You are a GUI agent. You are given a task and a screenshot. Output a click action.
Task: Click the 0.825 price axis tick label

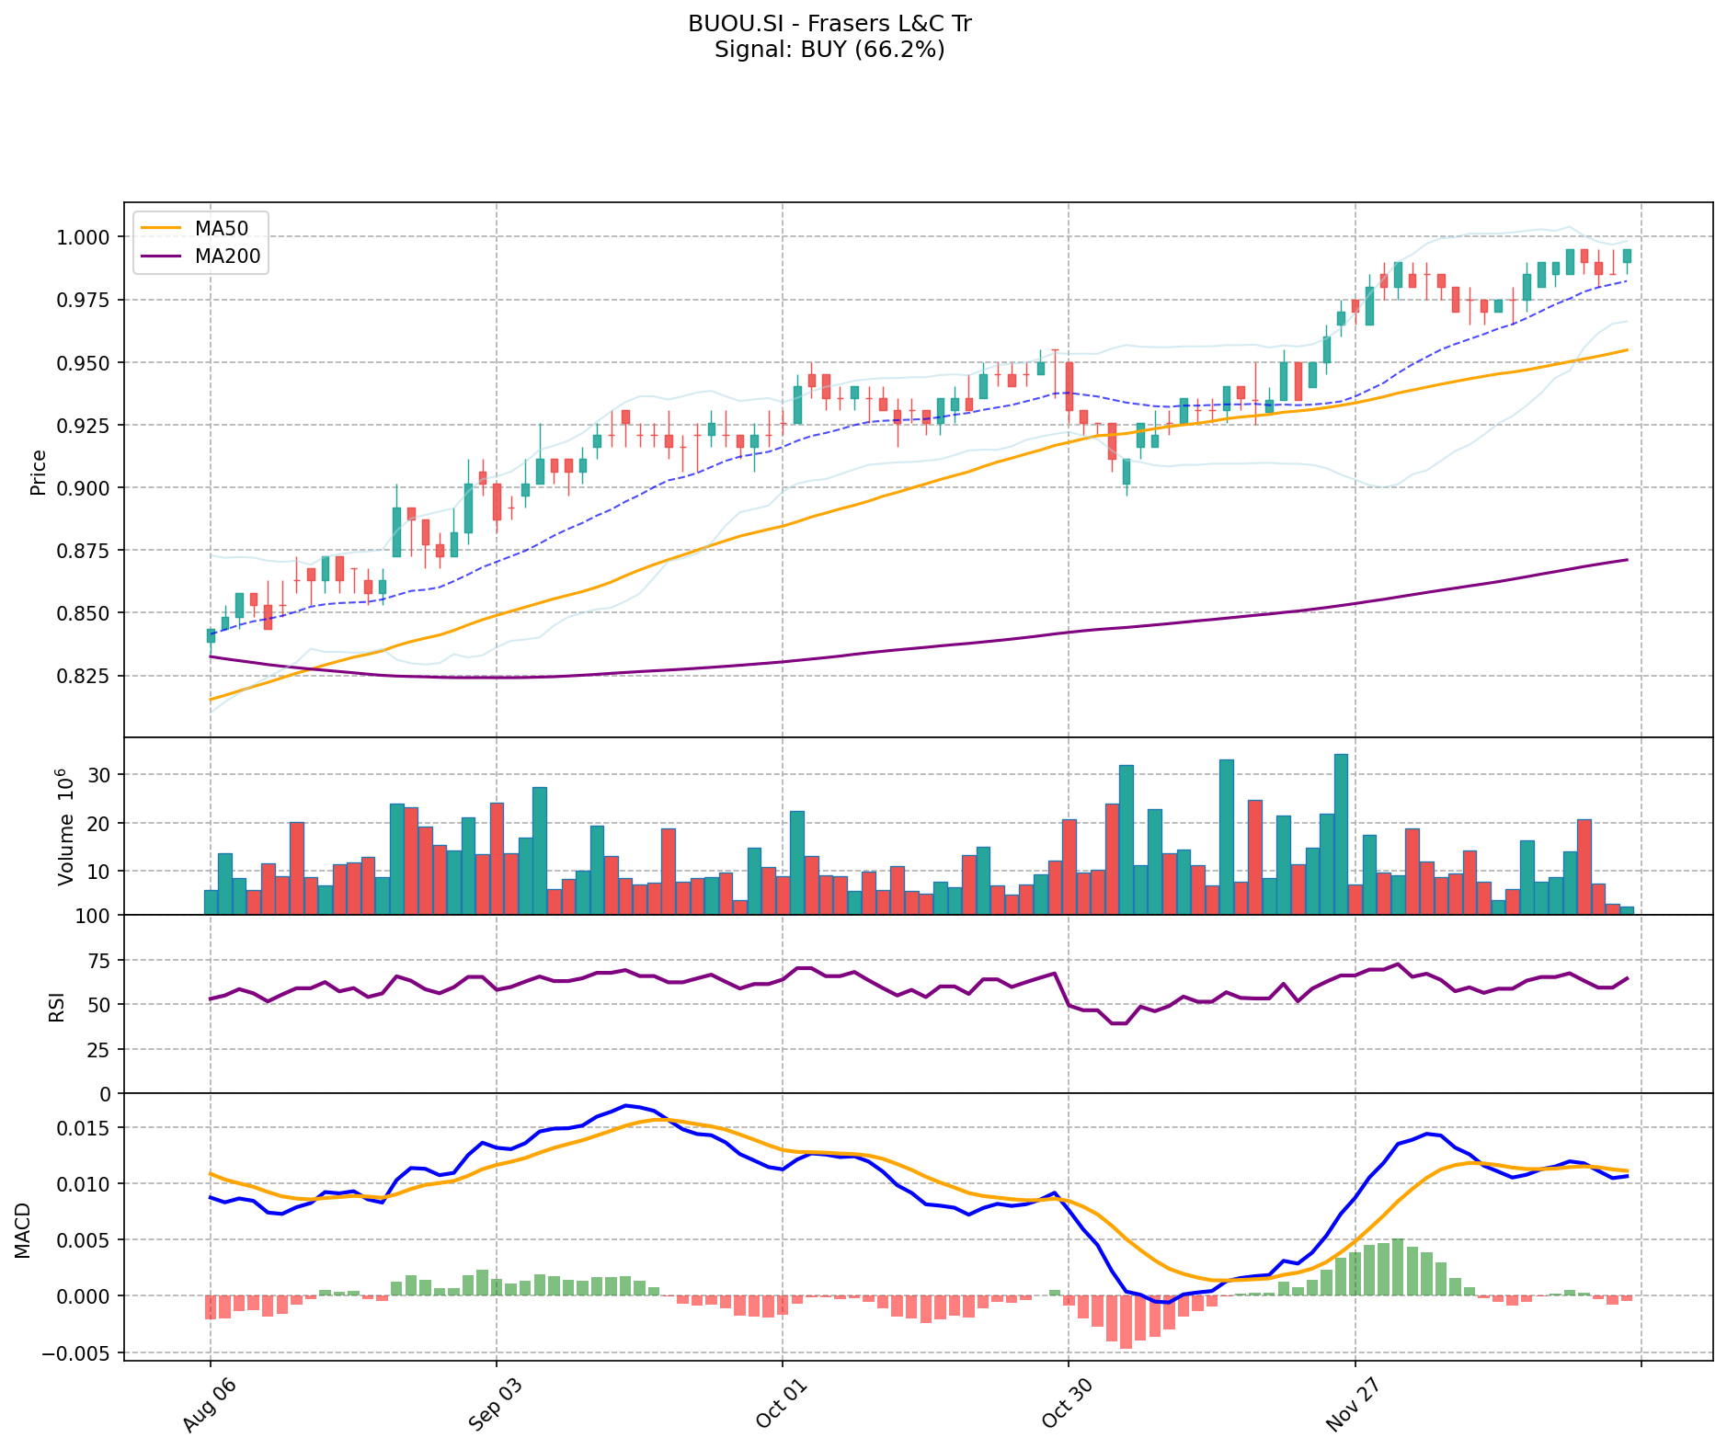pos(85,676)
